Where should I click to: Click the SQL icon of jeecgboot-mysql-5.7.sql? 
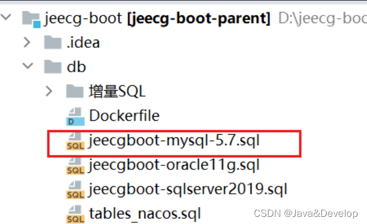pyautogui.click(x=75, y=141)
